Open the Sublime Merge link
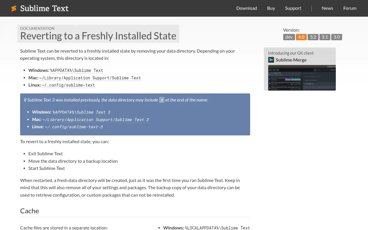The width and height of the screenshot is (368, 230). 291,60
